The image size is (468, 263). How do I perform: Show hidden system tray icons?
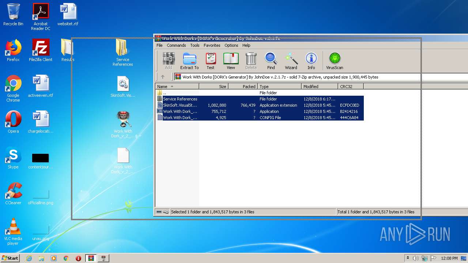pyautogui.click(x=408, y=258)
